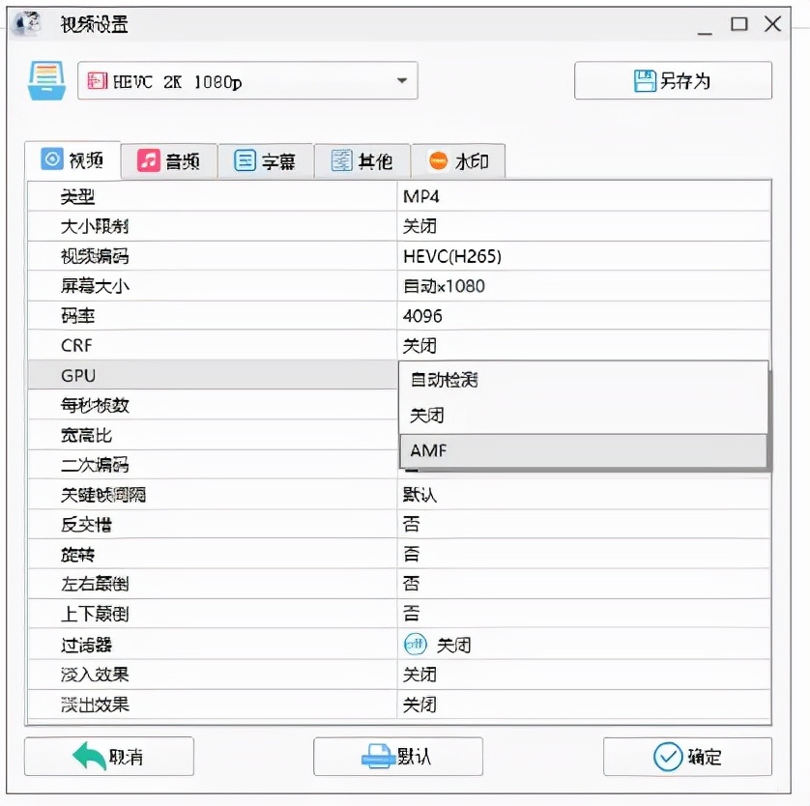The image size is (810, 806).
Task: Select the 反交错 row label
Action: (86, 525)
